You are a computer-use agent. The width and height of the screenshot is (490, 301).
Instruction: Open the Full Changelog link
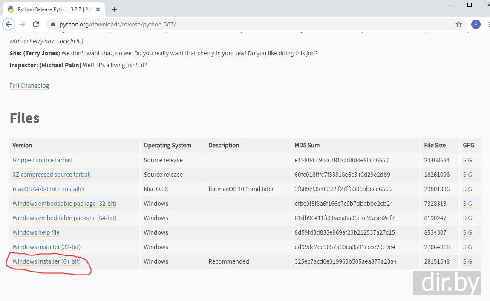(x=29, y=86)
